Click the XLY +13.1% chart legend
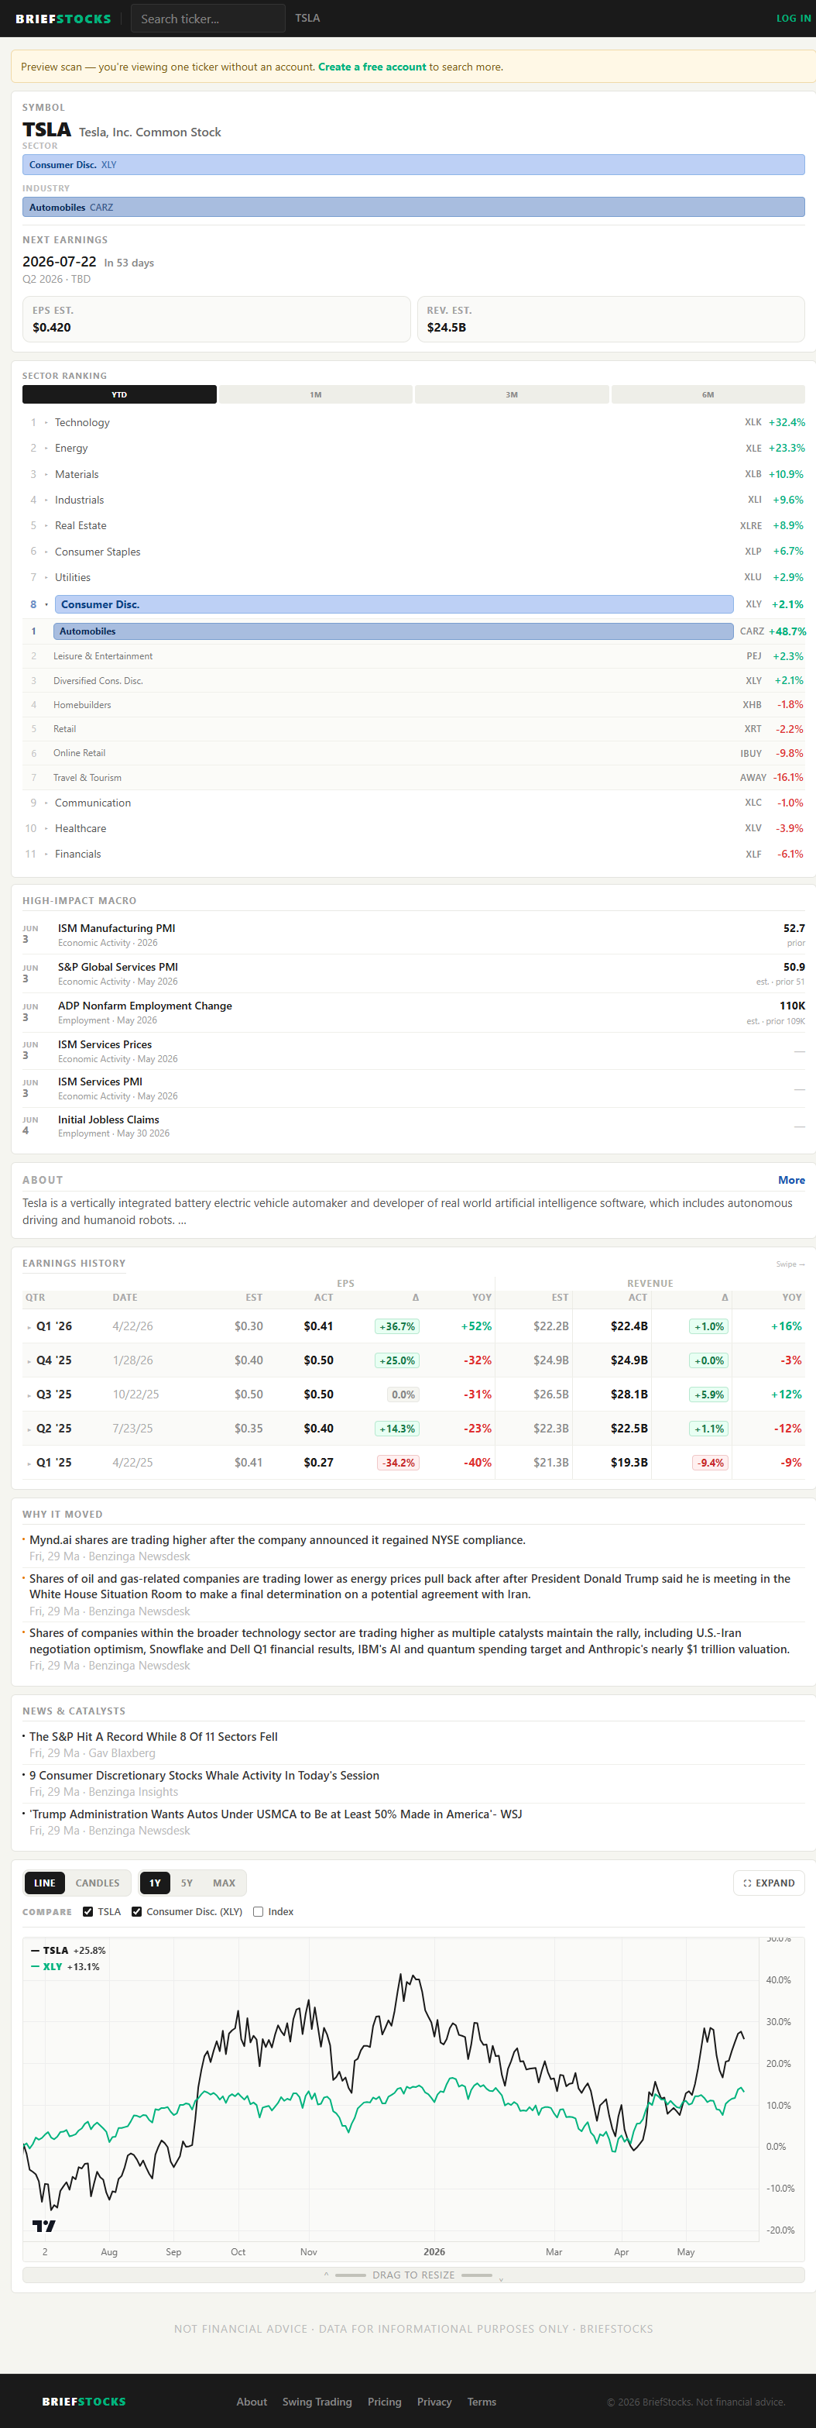Screen dimensions: 816x2428 coord(65,1967)
